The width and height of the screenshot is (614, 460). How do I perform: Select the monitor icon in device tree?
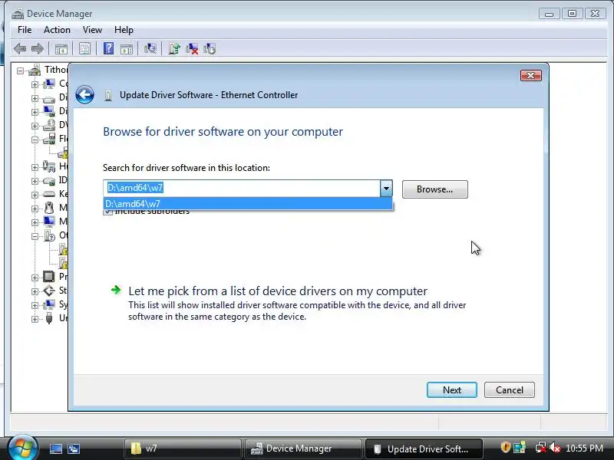pyautogui.click(x=49, y=222)
